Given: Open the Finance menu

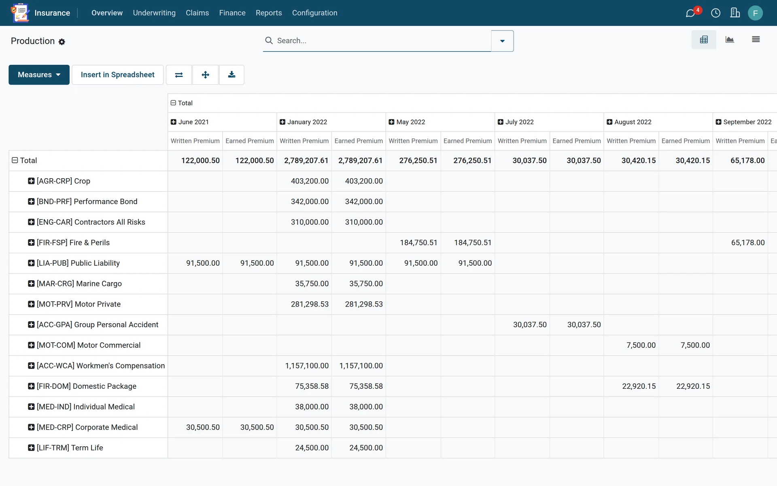Looking at the screenshot, I should (x=232, y=13).
